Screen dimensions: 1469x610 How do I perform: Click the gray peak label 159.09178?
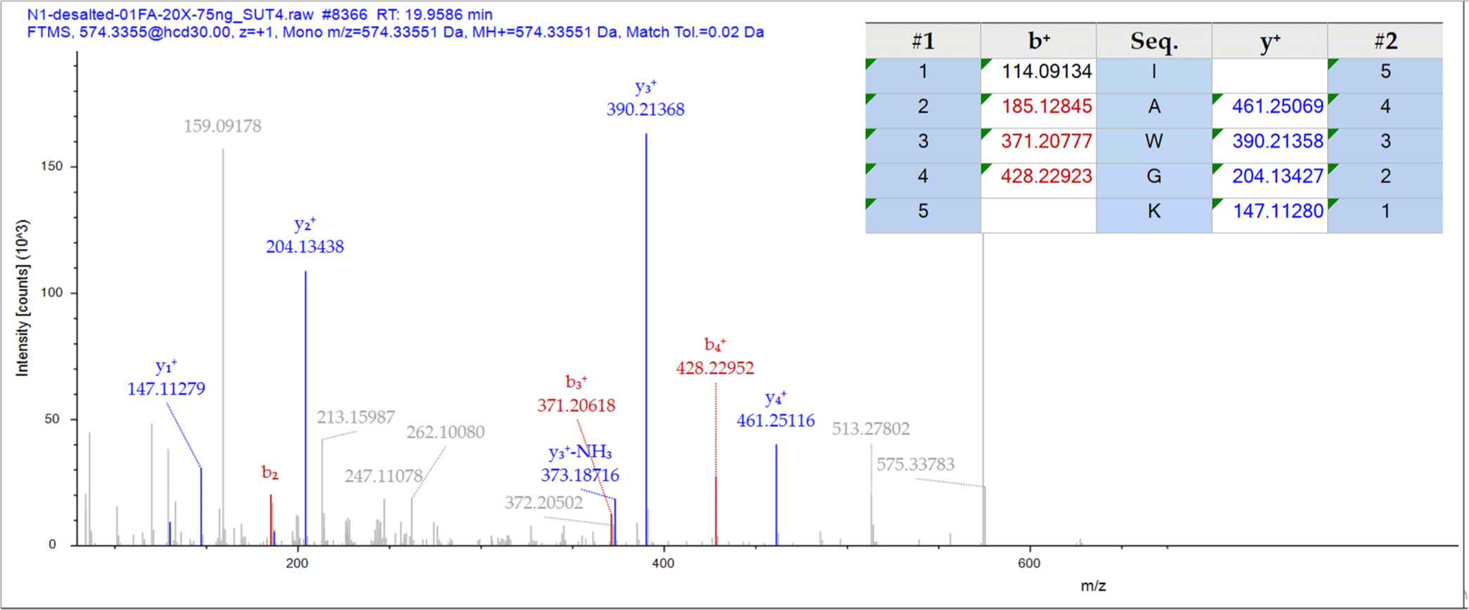tap(222, 126)
